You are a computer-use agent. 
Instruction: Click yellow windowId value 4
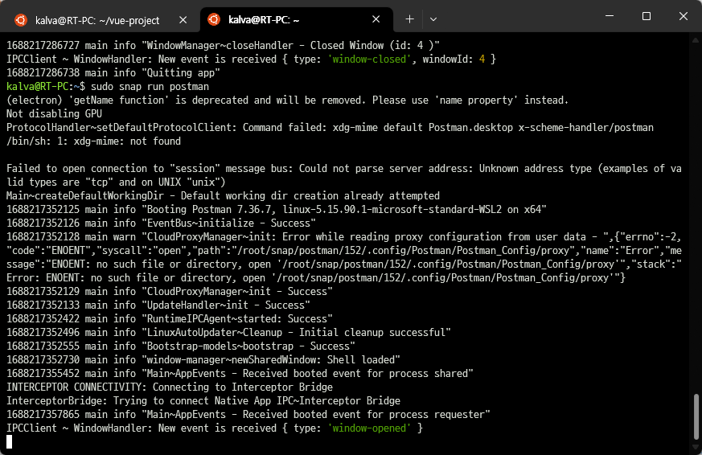click(x=482, y=59)
